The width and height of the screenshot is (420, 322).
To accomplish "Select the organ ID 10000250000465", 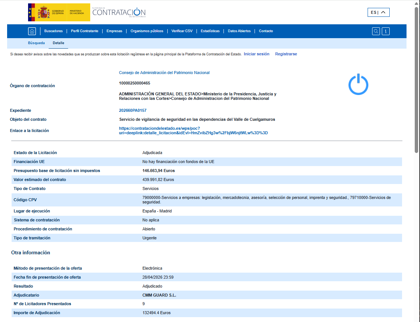I will pyautogui.click(x=134, y=83).
